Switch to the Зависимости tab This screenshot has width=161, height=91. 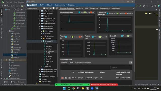click(105, 8)
